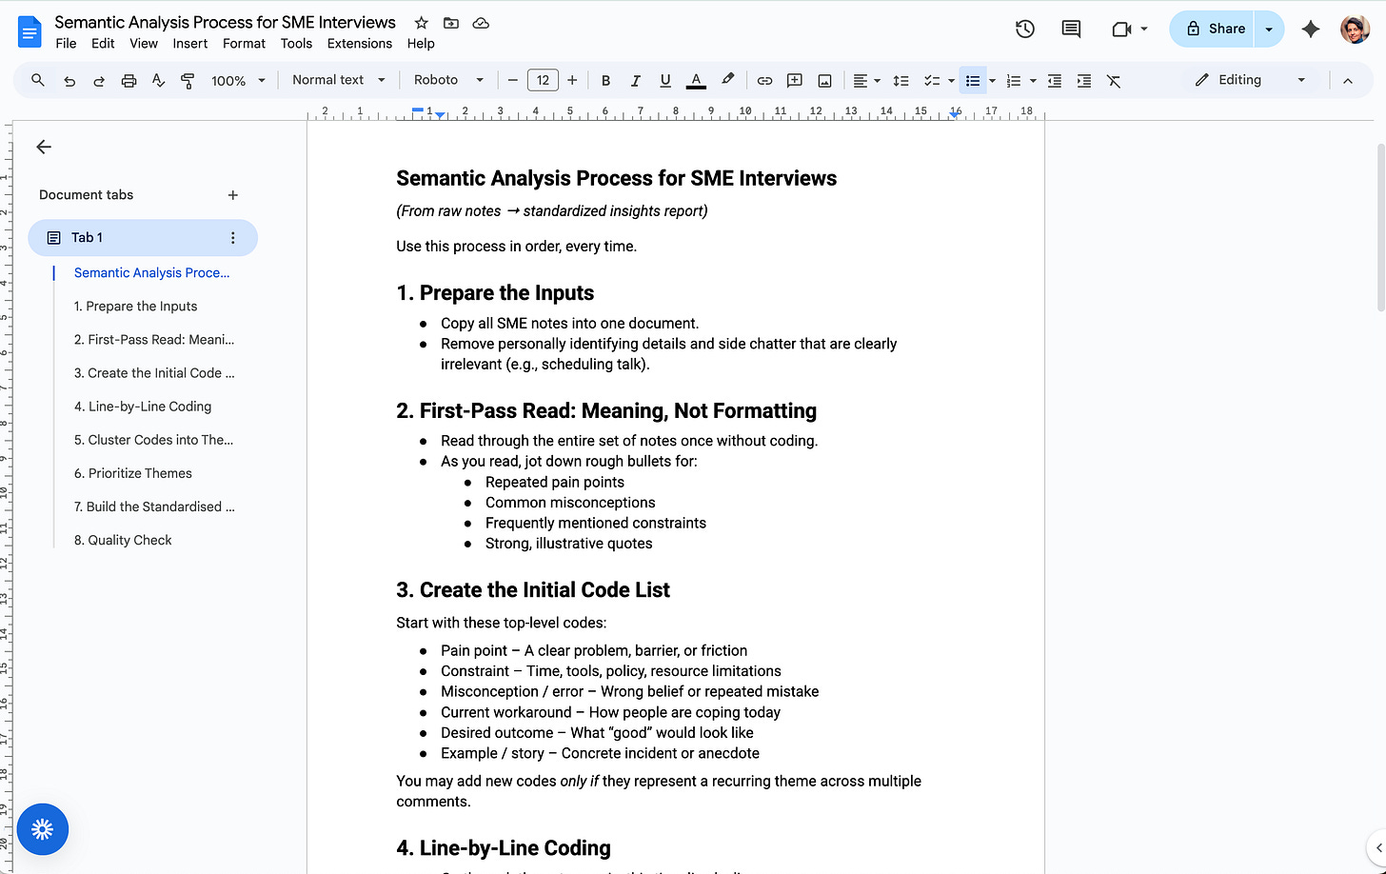Activate the paint format tool
This screenshot has height=874, width=1386.
pos(188,81)
